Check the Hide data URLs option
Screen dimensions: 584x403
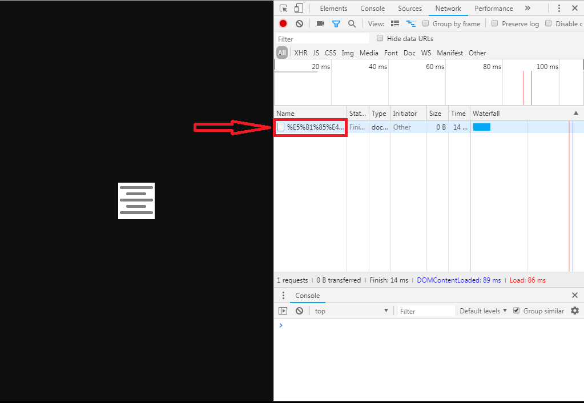[380, 38]
